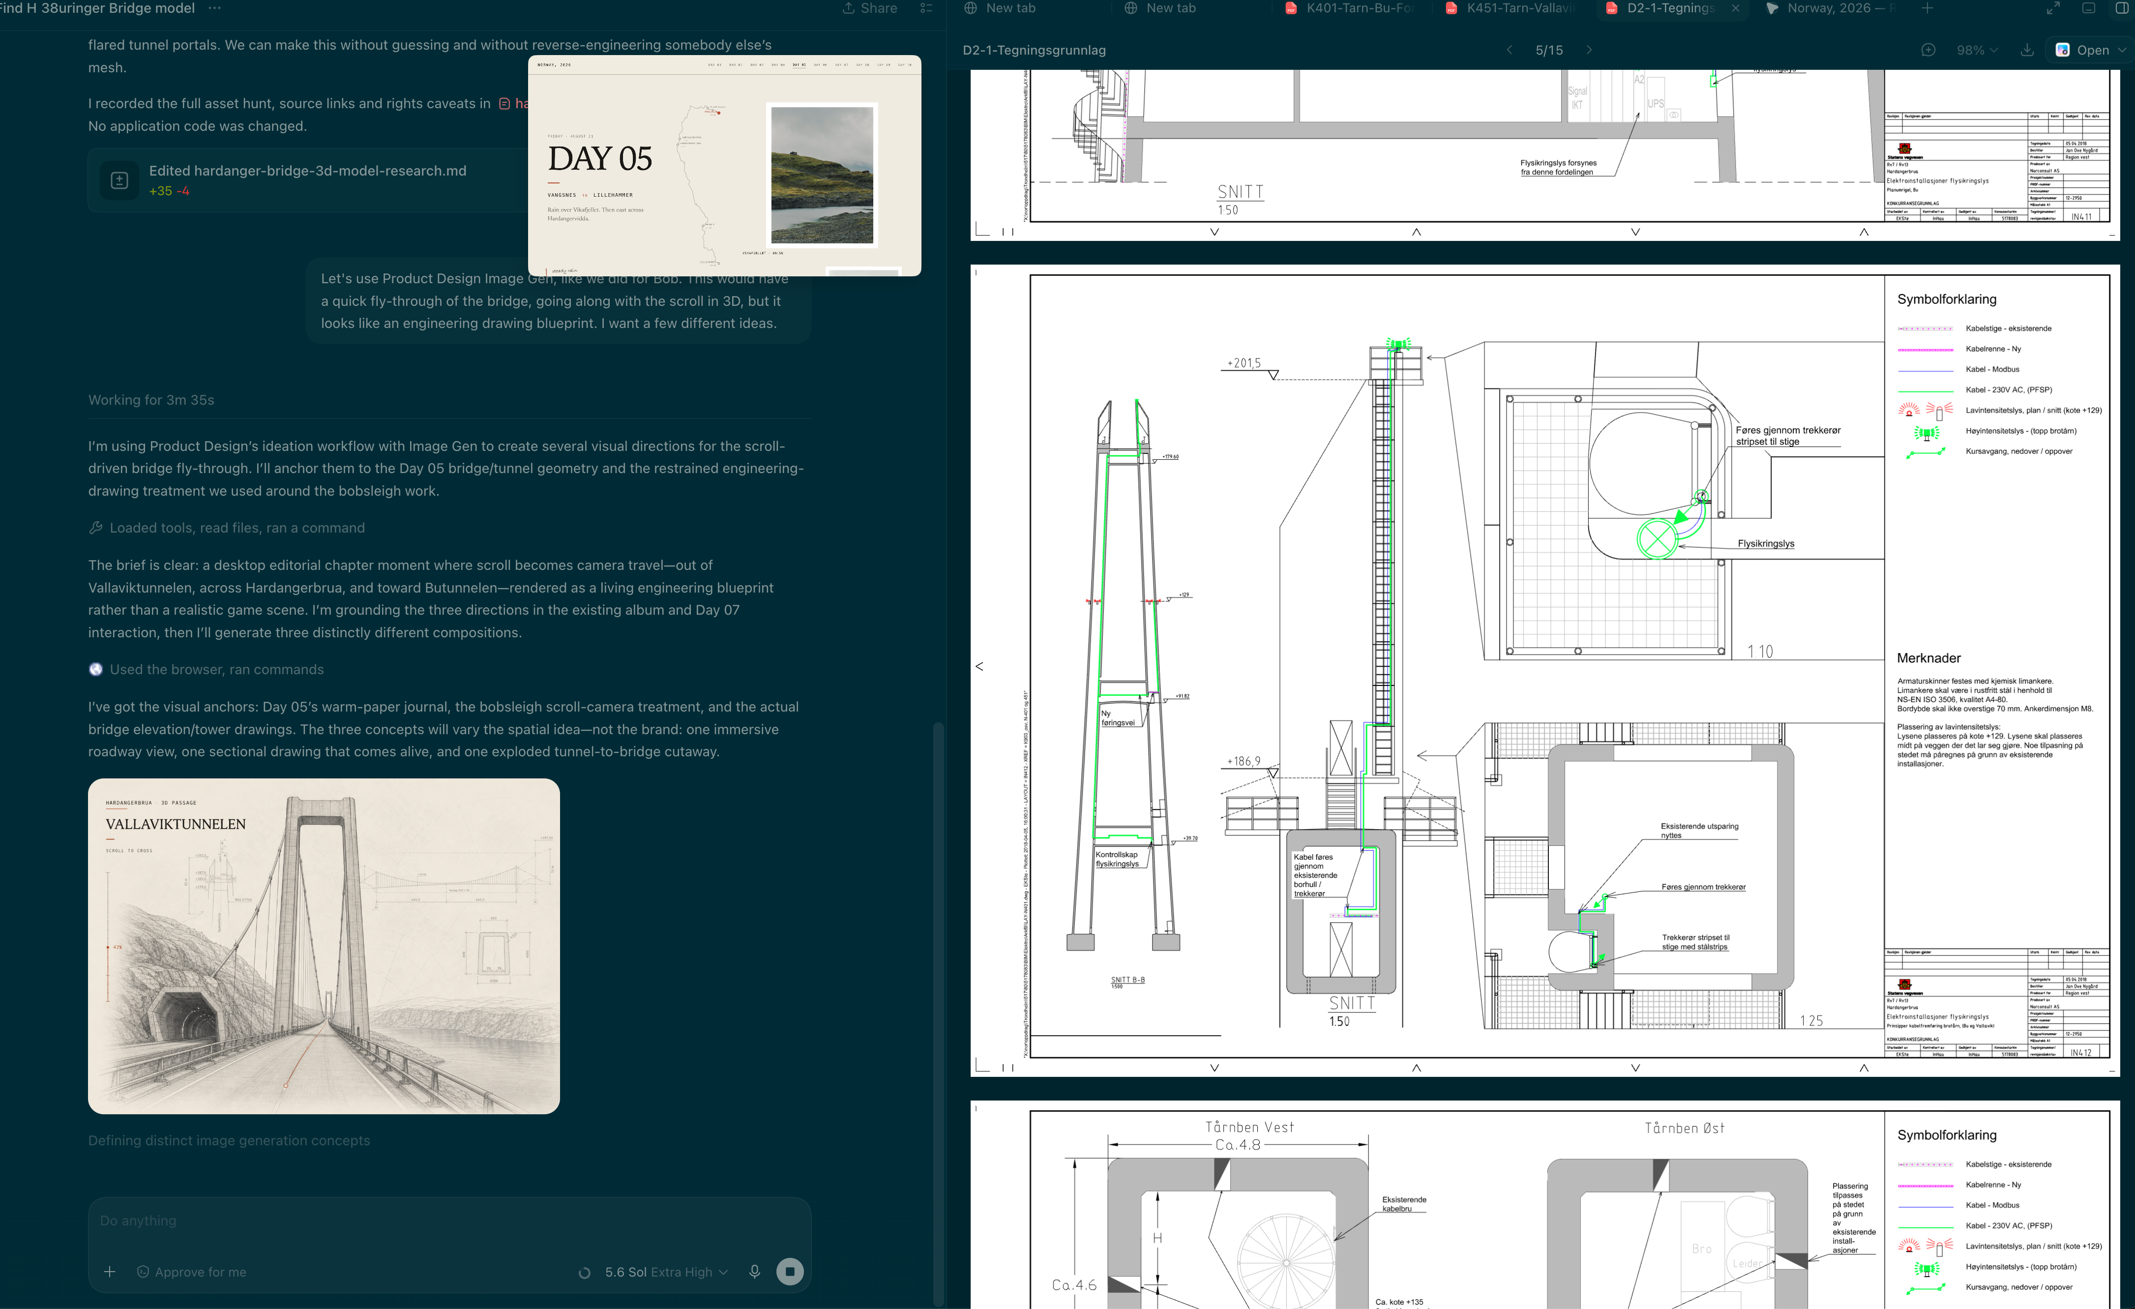Switch to the Norway, 2026 tab
This screenshot has height=1309, width=2135.
[1830, 8]
